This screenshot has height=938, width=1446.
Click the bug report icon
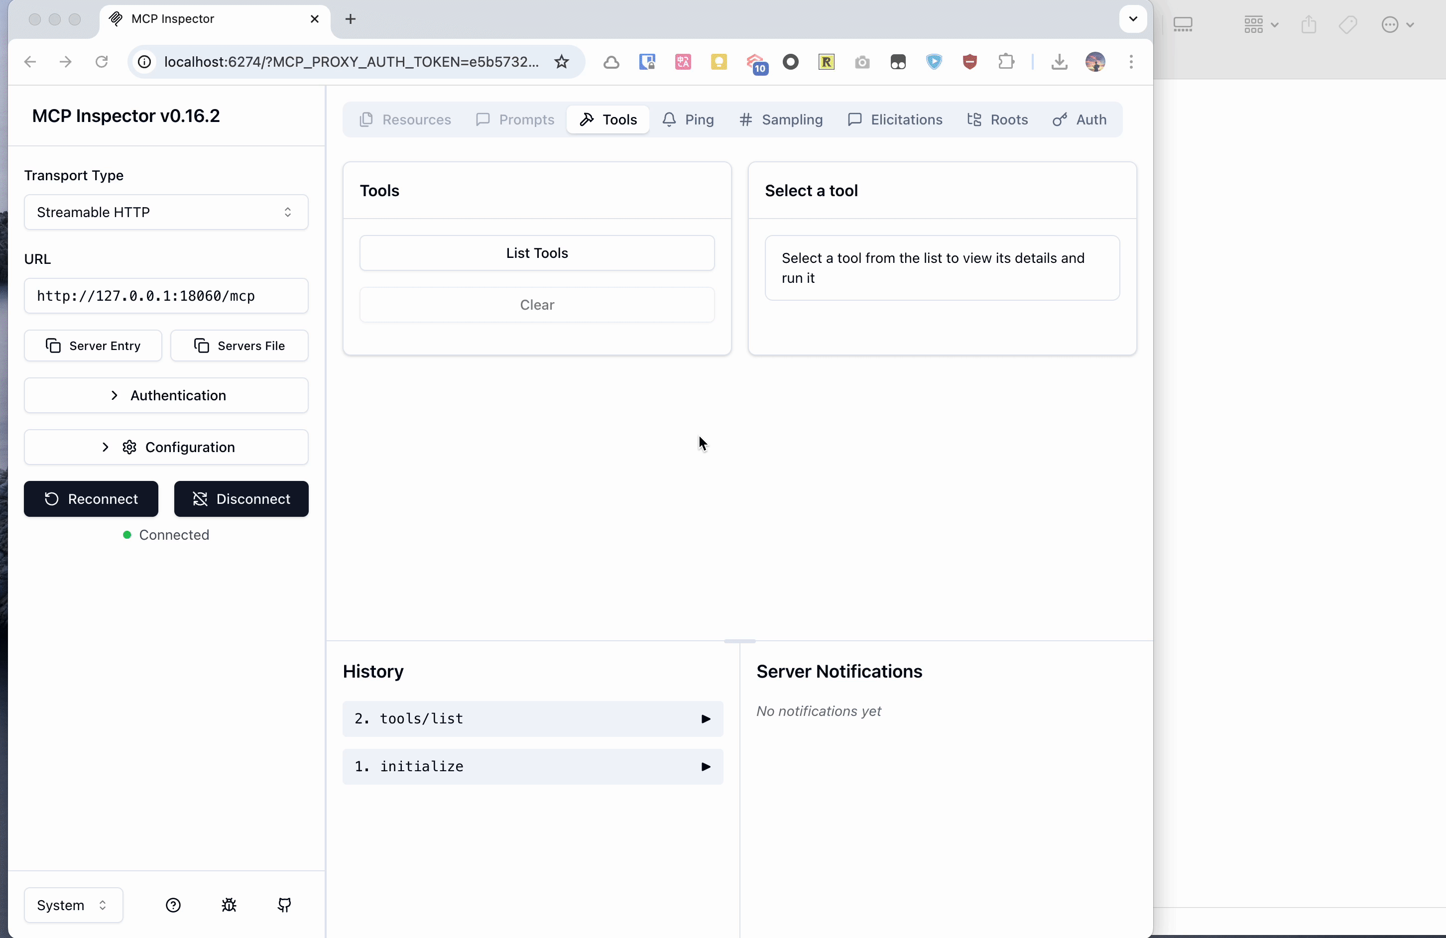(x=229, y=905)
